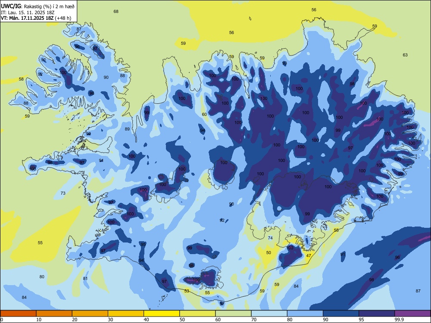The image size is (431, 323).
Task: Click the title 'UWC/IG: Rakastig (%) í 2 m hæð'
Action: coord(37,6)
